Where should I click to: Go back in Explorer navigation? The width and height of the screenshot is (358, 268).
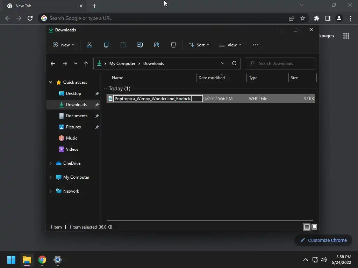click(53, 64)
